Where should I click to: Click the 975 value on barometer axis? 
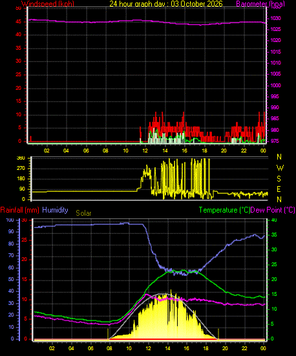coord(275,141)
